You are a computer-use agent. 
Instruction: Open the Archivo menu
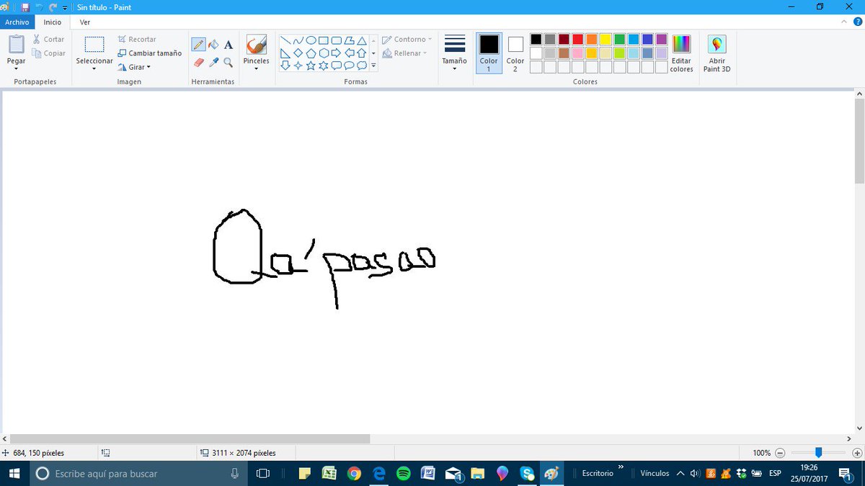(17, 22)
